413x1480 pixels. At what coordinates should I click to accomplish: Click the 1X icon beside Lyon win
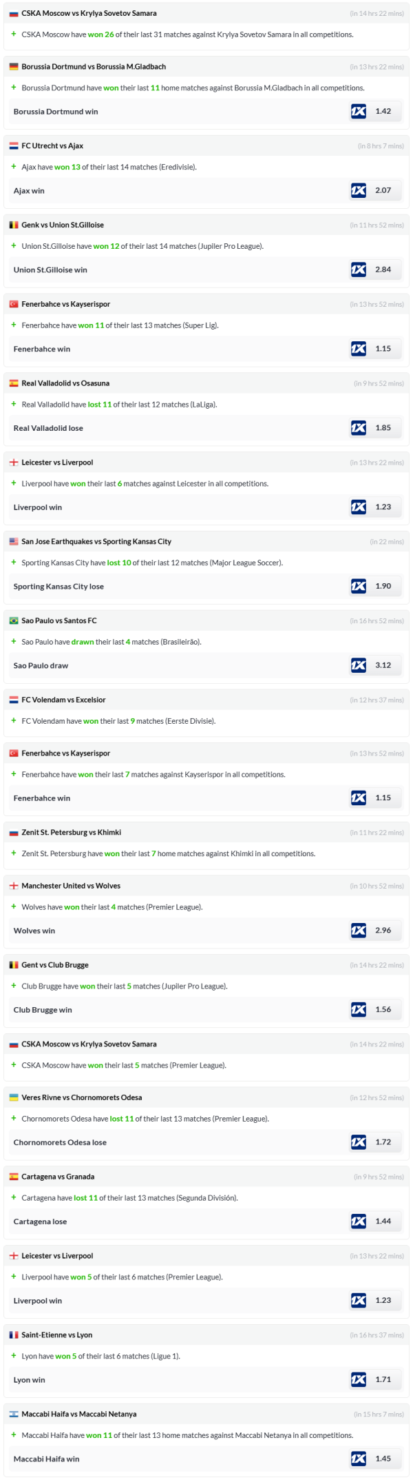point(359,1380)
